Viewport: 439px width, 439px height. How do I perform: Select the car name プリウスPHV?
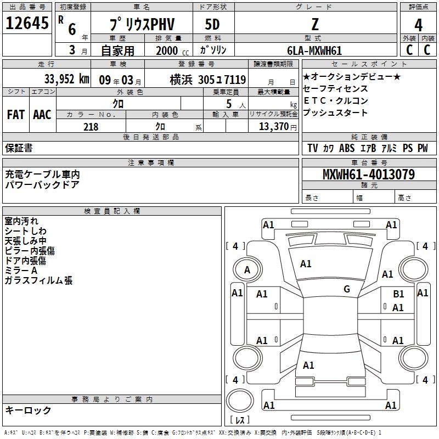140,25
